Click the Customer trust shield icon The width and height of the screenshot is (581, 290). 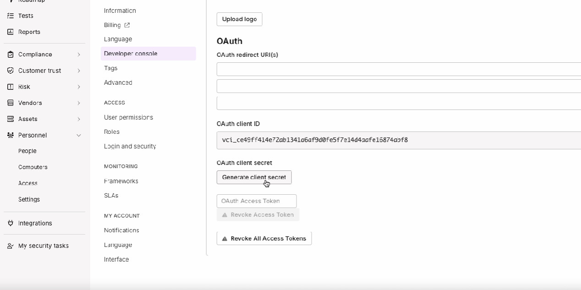click(10, 71)
